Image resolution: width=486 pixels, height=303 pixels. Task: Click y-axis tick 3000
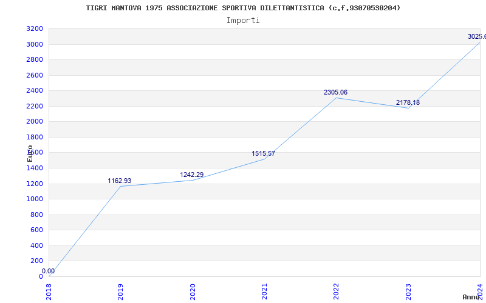(x=35, y=44)
